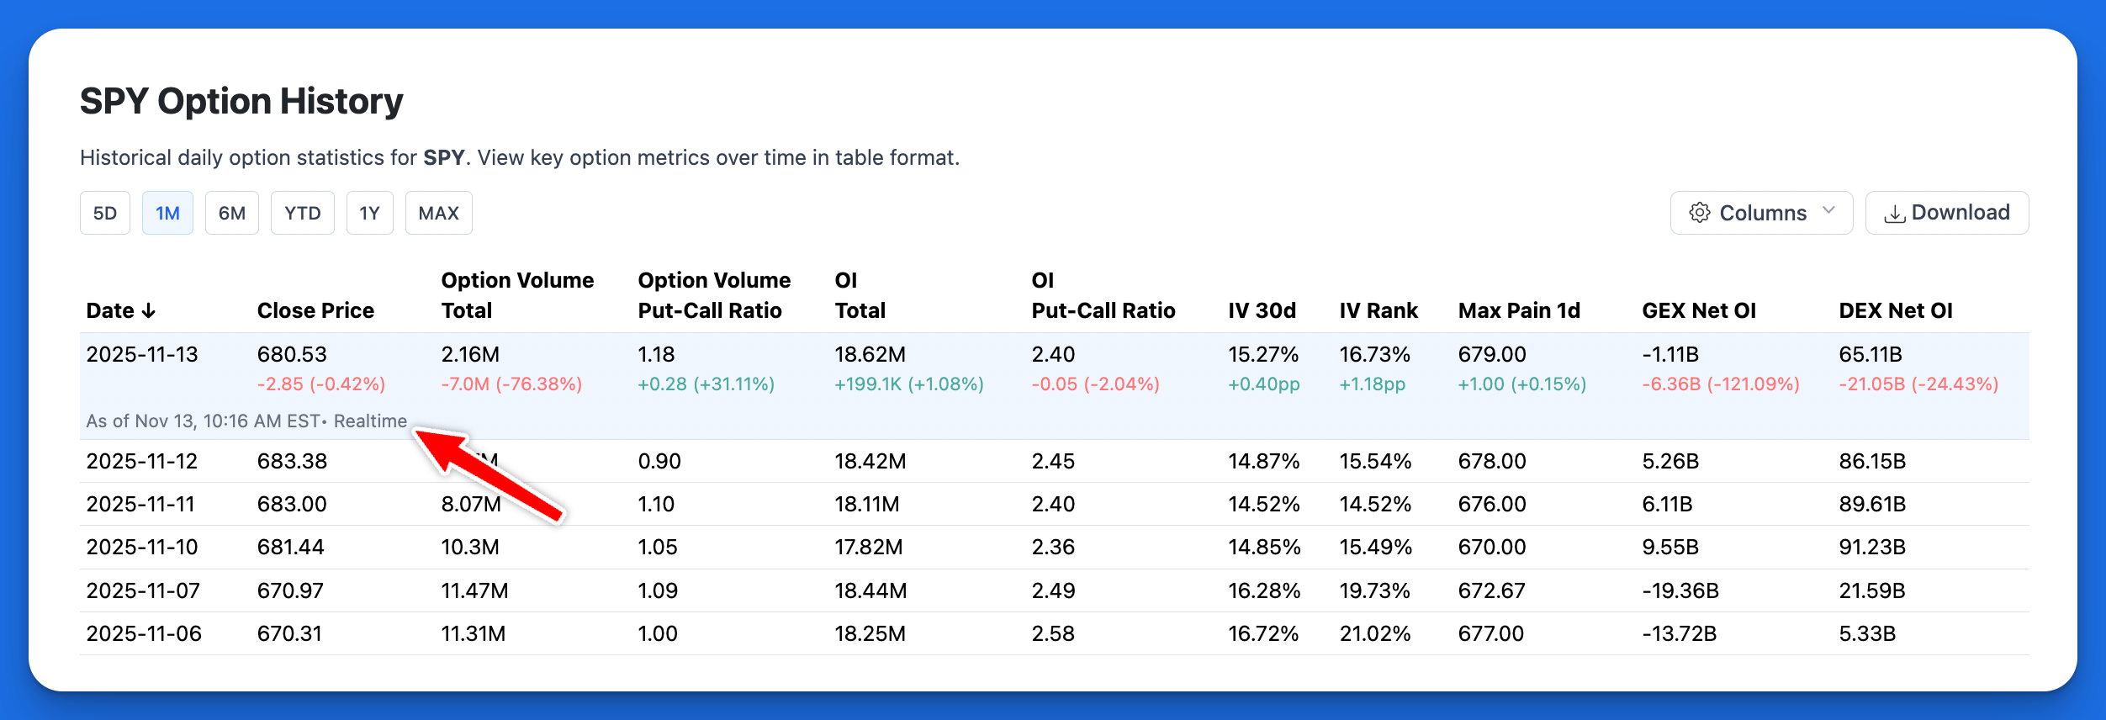The height and width of the screenshot is (720, 2106).
Task: Click the 2025-11-07 date cell
Action: pos(143,590)
